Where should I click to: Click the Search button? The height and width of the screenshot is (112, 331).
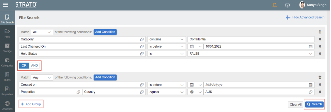click(314, 104)
